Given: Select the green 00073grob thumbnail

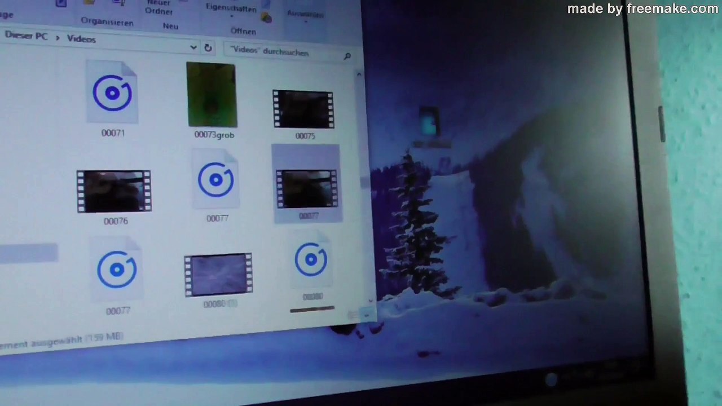Looking at the screenshot, I should [x=212, y=95].
